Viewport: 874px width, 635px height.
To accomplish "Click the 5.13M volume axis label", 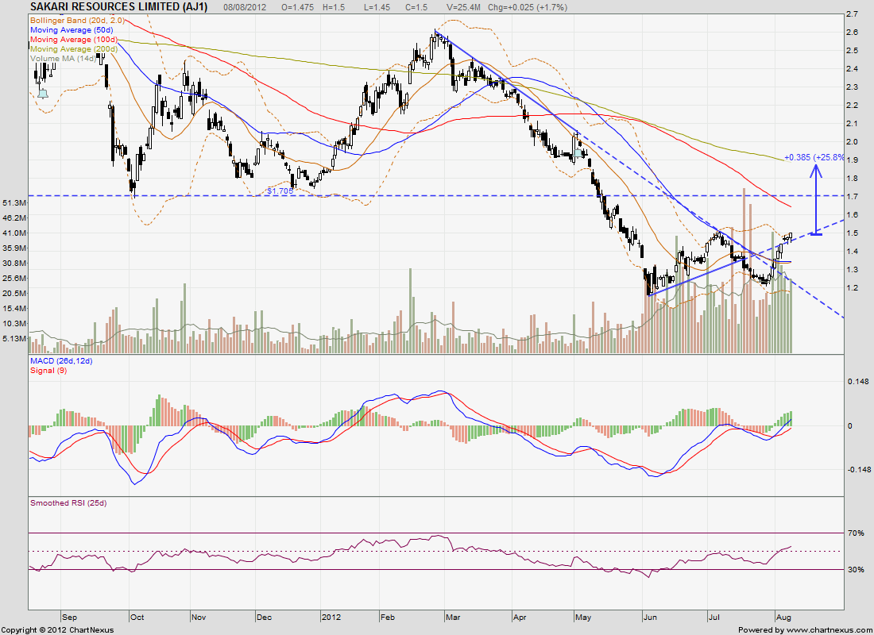I will [x=14, y=339].
